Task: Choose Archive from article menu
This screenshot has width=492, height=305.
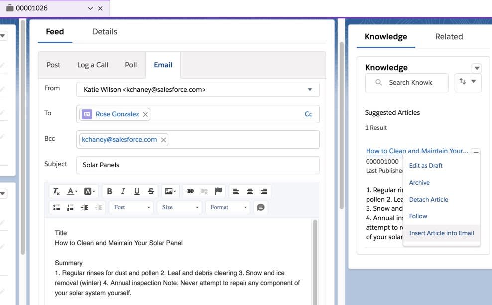Action: [x=419, y=183]
